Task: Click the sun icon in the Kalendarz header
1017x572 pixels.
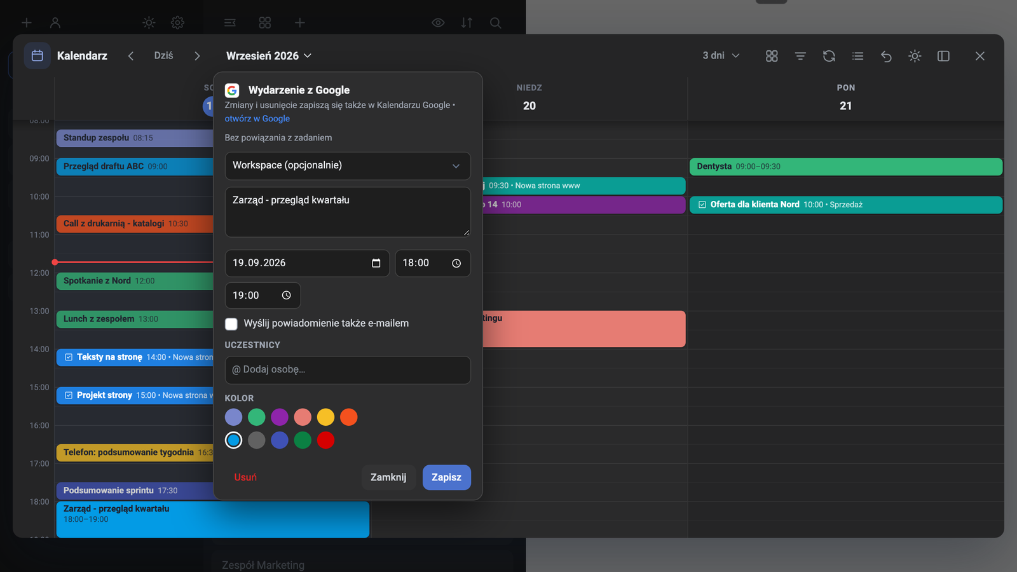Action: pos(915,56)
